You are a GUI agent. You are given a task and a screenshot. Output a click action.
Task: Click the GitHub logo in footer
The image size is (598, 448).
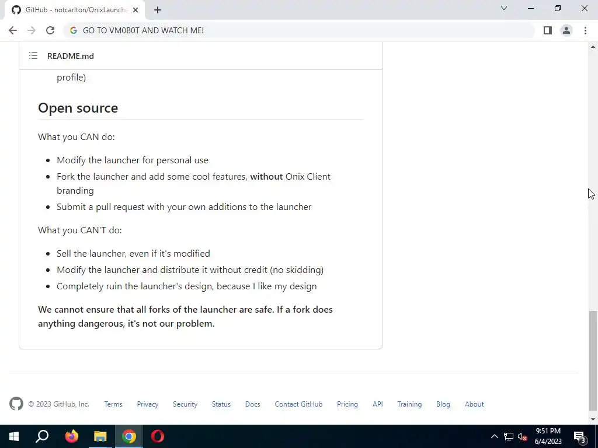click(16, 404)
